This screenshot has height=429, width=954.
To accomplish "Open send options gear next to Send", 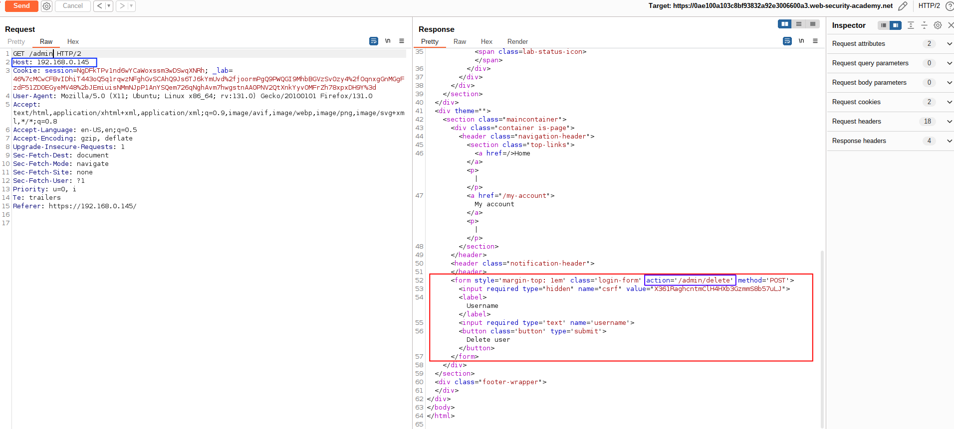I will click(46, 6).
